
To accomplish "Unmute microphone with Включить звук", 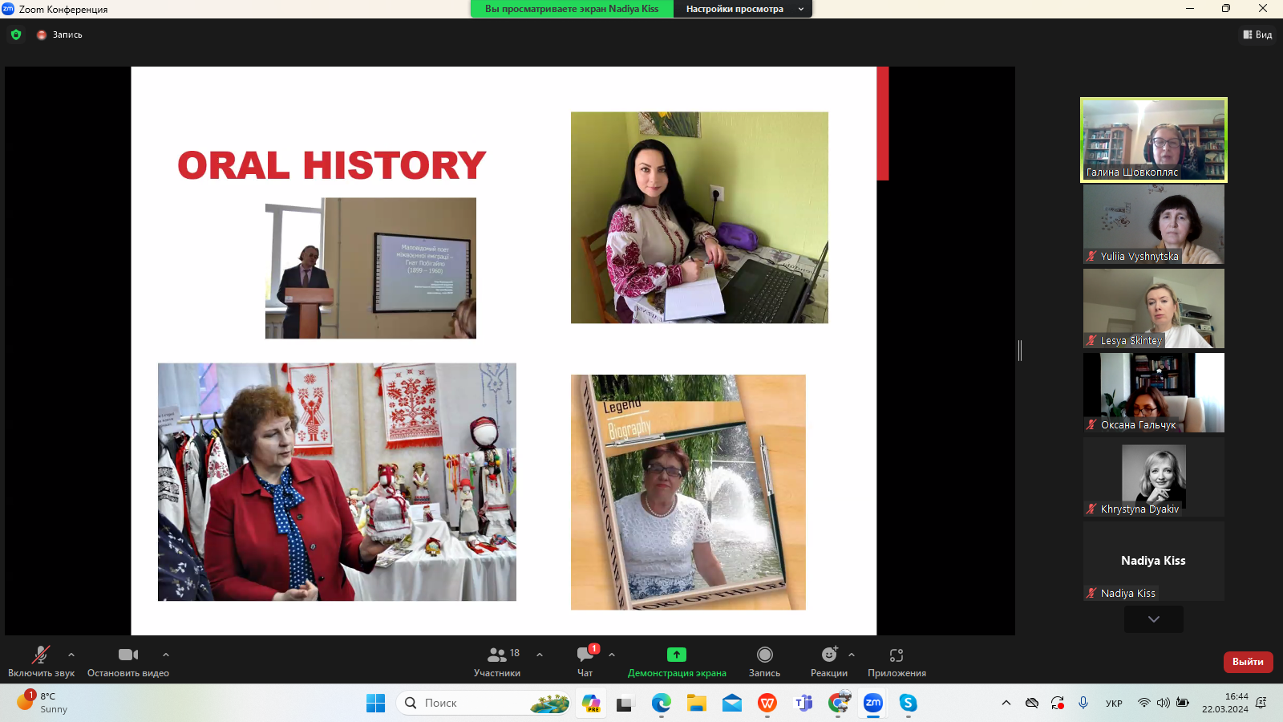I will [x=40, y=655].
